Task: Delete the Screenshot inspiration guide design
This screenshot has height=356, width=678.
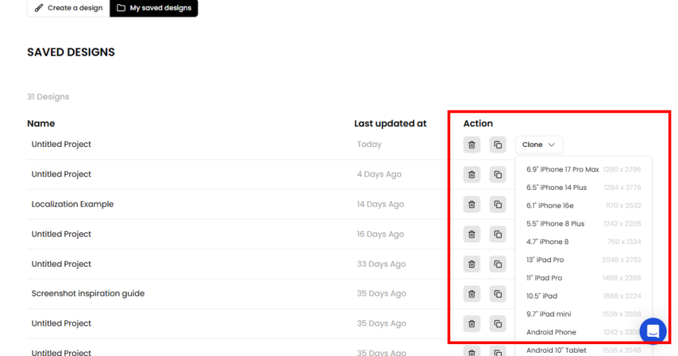Action: coord(471,294)
